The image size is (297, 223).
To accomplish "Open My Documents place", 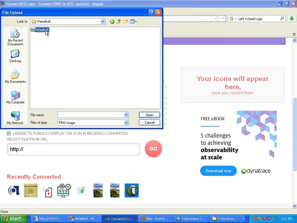I will click(x=15, y=77).
